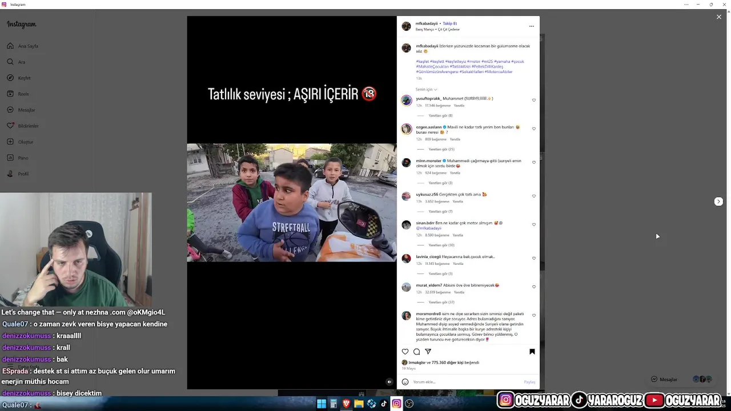Open hashtag #yamaha
The image size is (731, 411).
(502, 61)
